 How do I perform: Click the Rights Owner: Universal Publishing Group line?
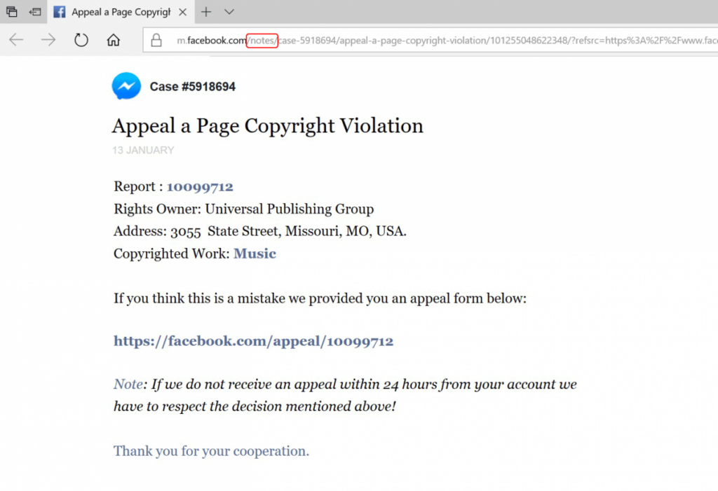(243, 209)
